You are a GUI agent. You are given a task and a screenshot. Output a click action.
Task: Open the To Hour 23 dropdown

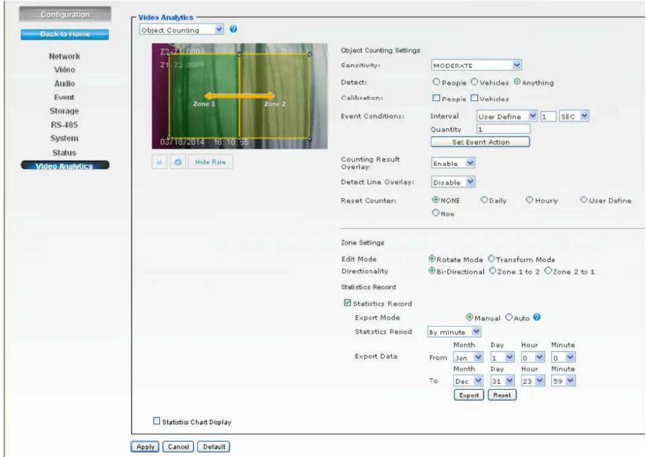533,382
